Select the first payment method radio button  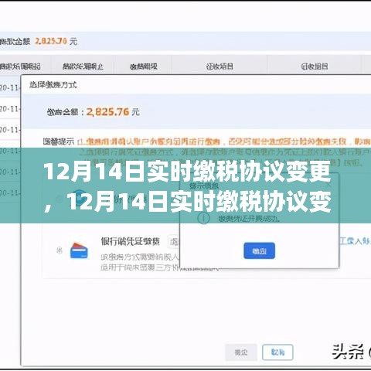[x=60, y=199]
